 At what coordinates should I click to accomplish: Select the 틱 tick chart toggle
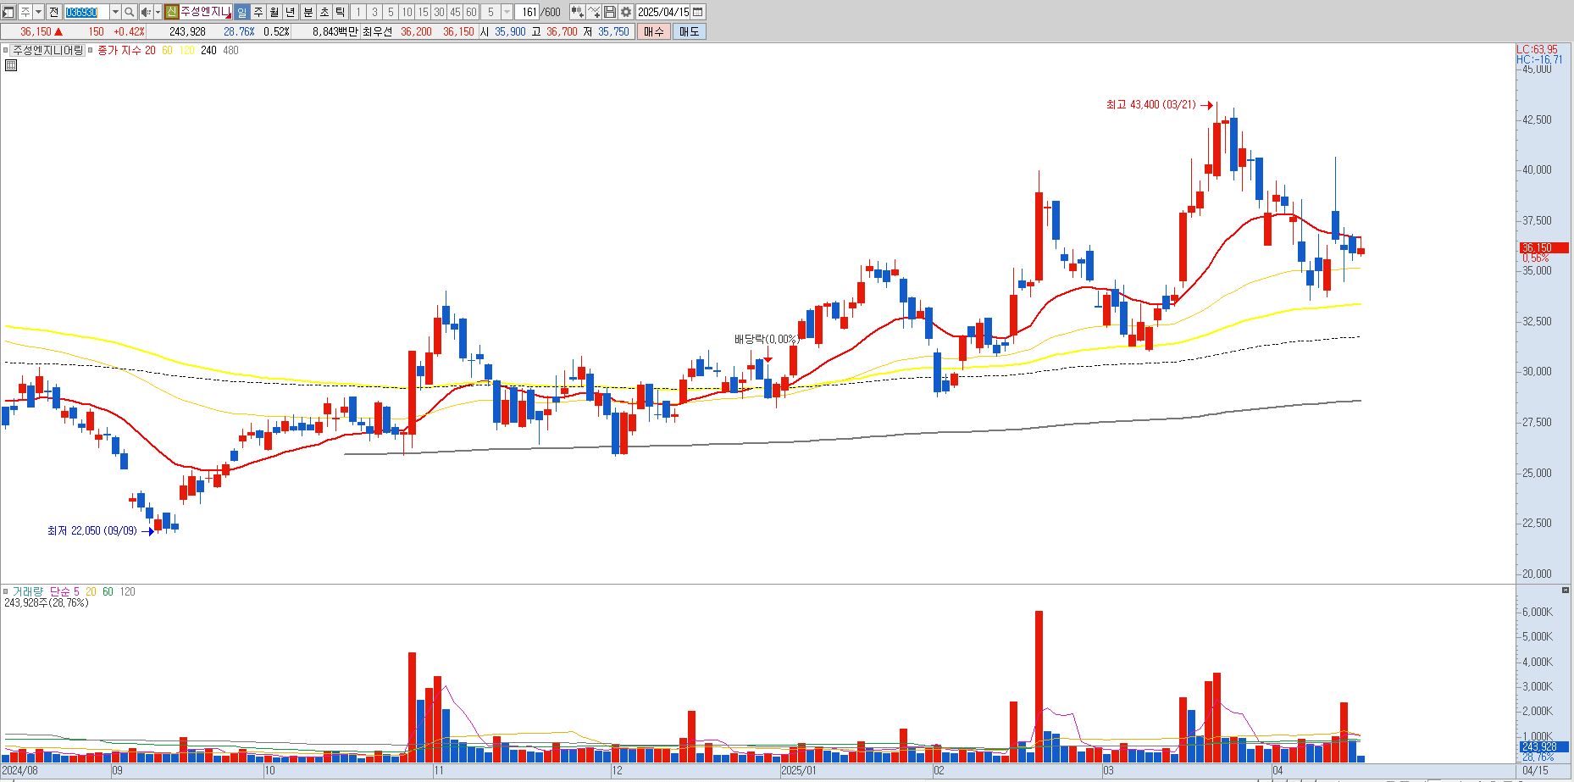click(340, 12)
